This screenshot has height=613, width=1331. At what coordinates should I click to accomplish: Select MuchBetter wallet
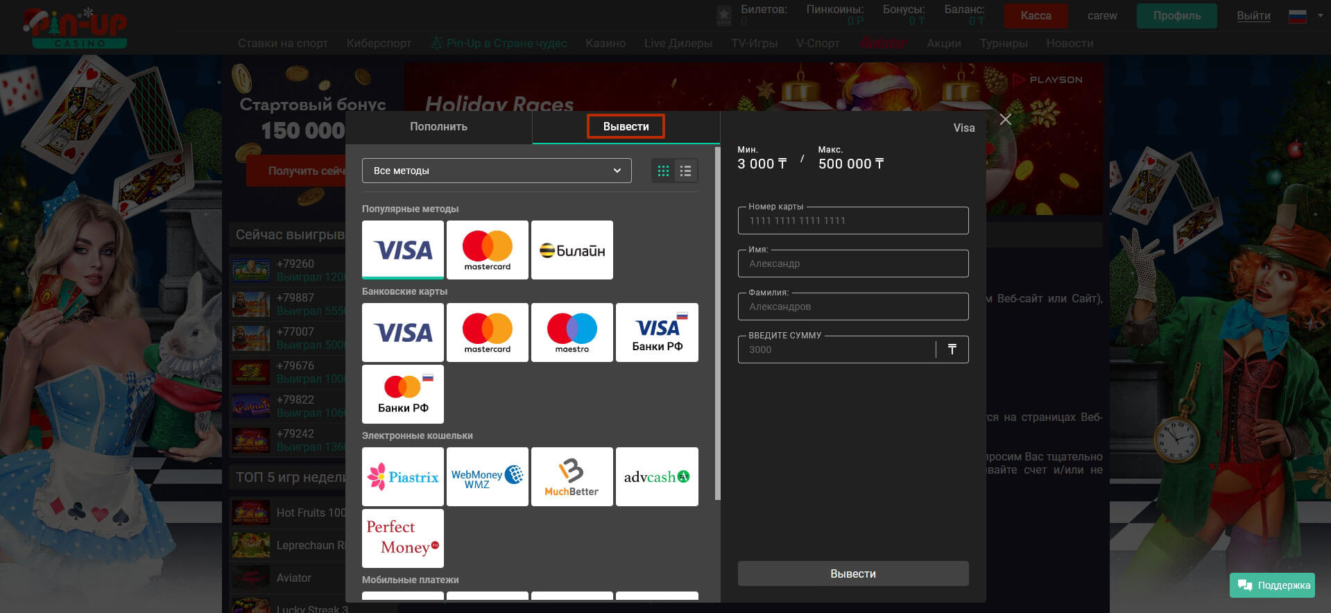pos(572,476)
